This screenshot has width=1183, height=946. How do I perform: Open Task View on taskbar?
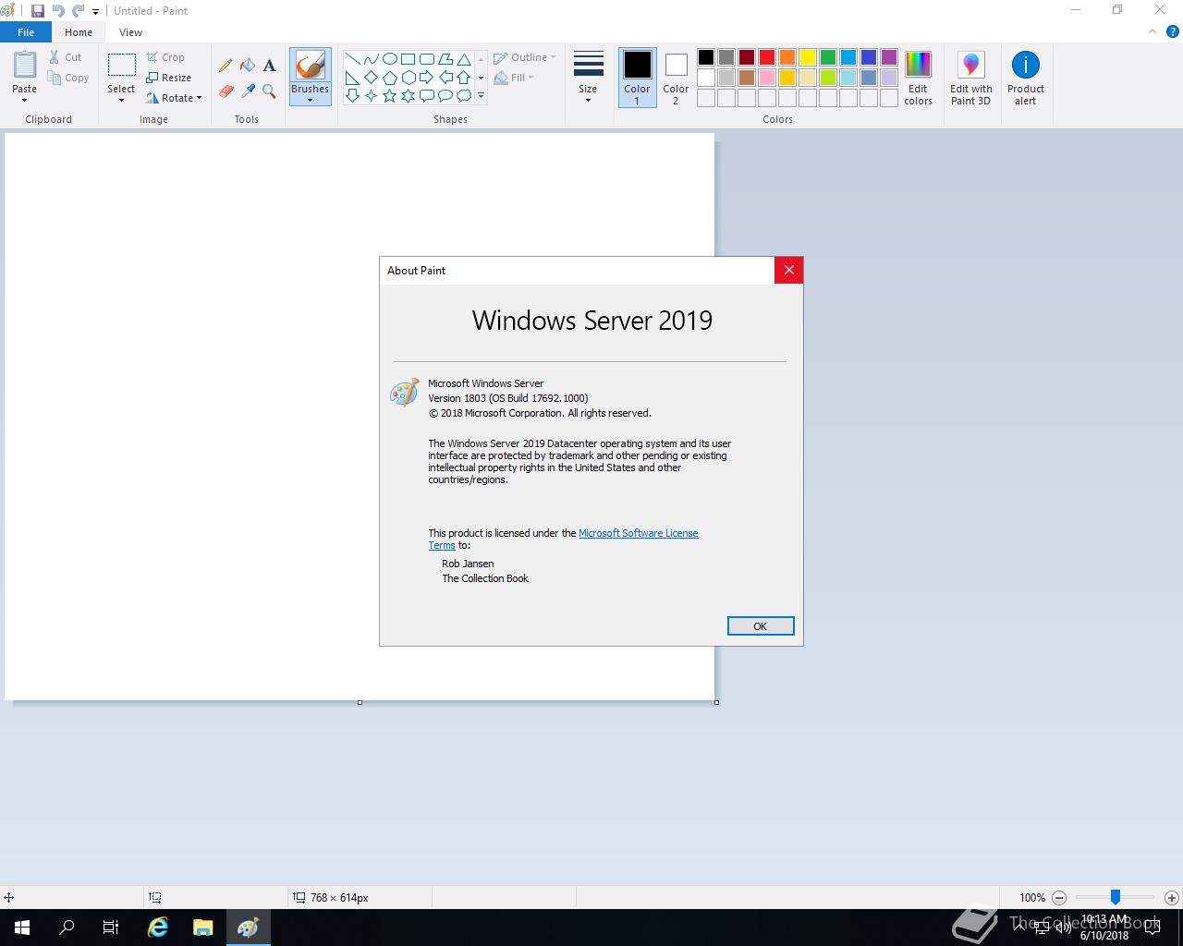[111, 928]
